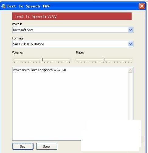Click the Rate: label
This screenshot has height=153, width=148.
(80, 53)
